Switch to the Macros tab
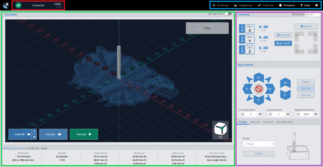 256,122
